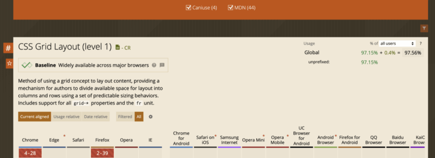Click the unprefixed label

[319, 62]
